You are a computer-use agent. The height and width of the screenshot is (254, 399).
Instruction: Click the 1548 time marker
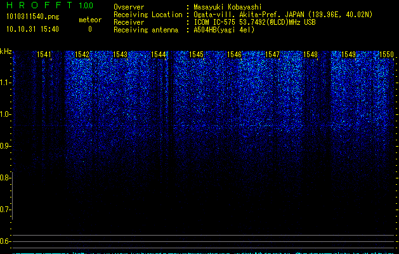(310, 55)
